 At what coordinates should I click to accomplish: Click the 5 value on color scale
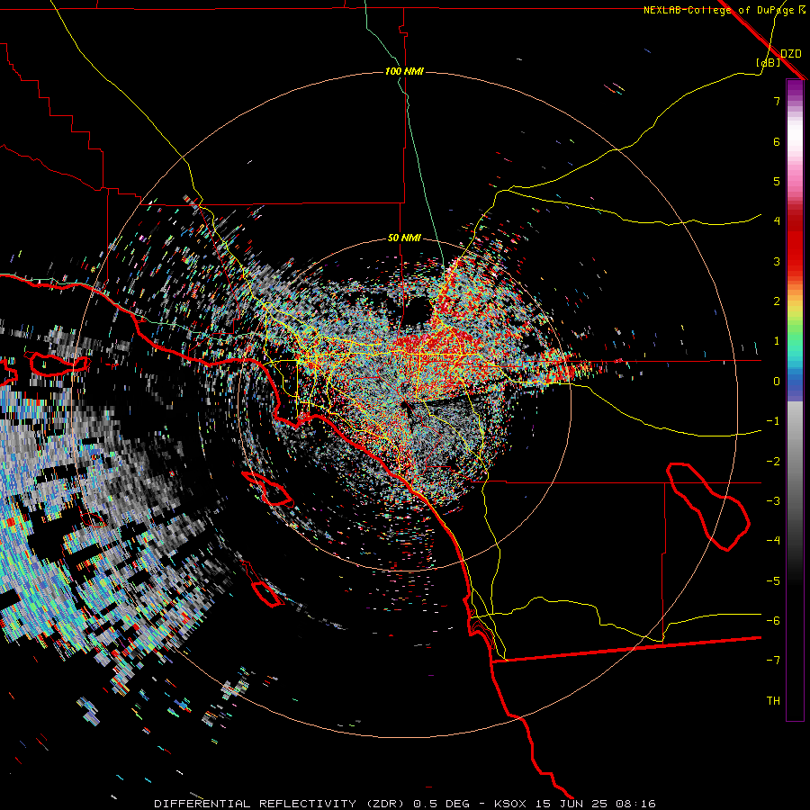tap(777, 181)
